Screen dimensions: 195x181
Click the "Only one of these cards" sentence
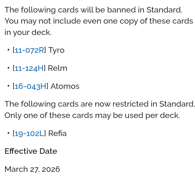pyautogui.click(x=92, y=115)
